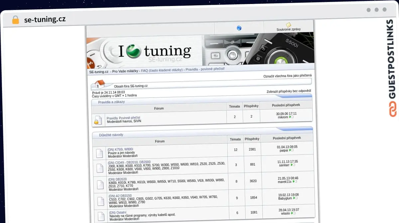This screenshot has width=399, height=223.
Task: Click the blue globe icon in the top bar
Action: click(x=239, y=28)
